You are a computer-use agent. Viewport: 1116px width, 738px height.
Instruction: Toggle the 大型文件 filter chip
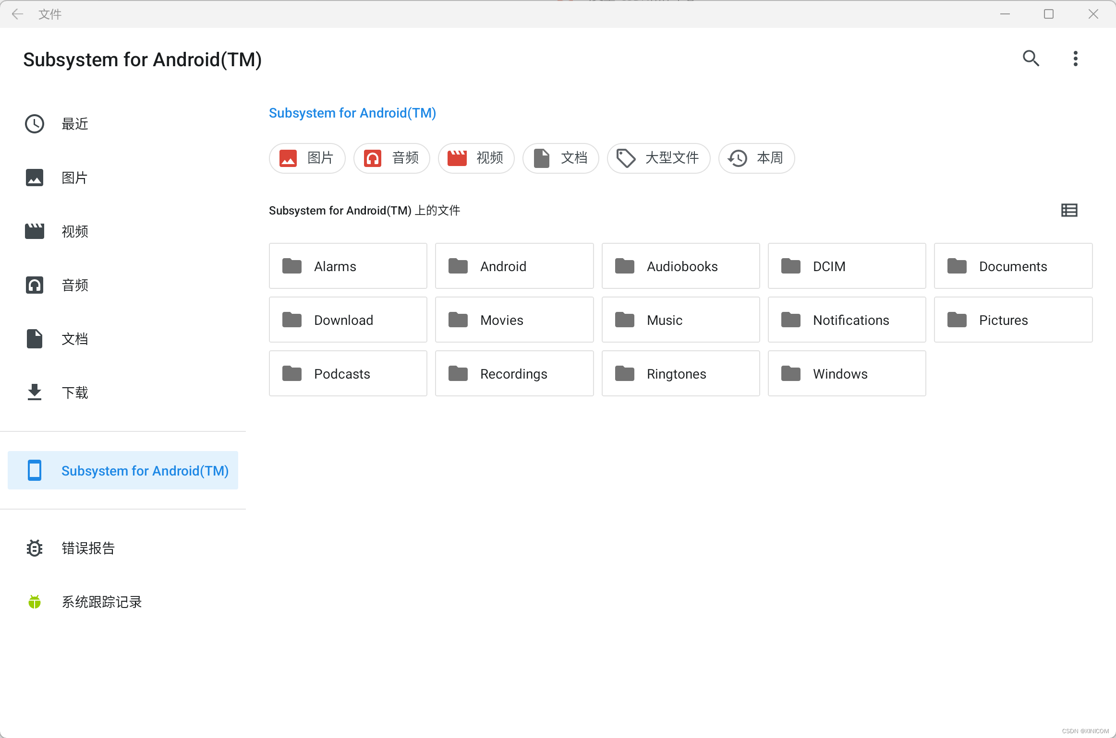click(x=658, y=158)
